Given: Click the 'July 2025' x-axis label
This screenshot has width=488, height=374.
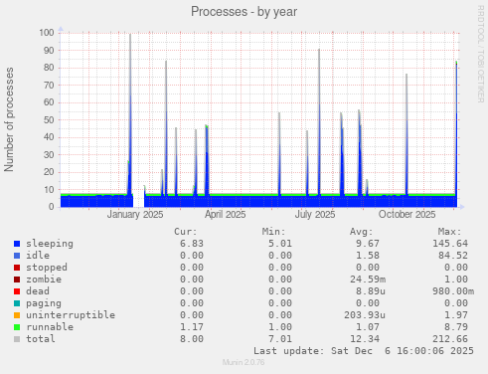Looking at the screenshot, I should pyautogui.click(x=315, y=215).
